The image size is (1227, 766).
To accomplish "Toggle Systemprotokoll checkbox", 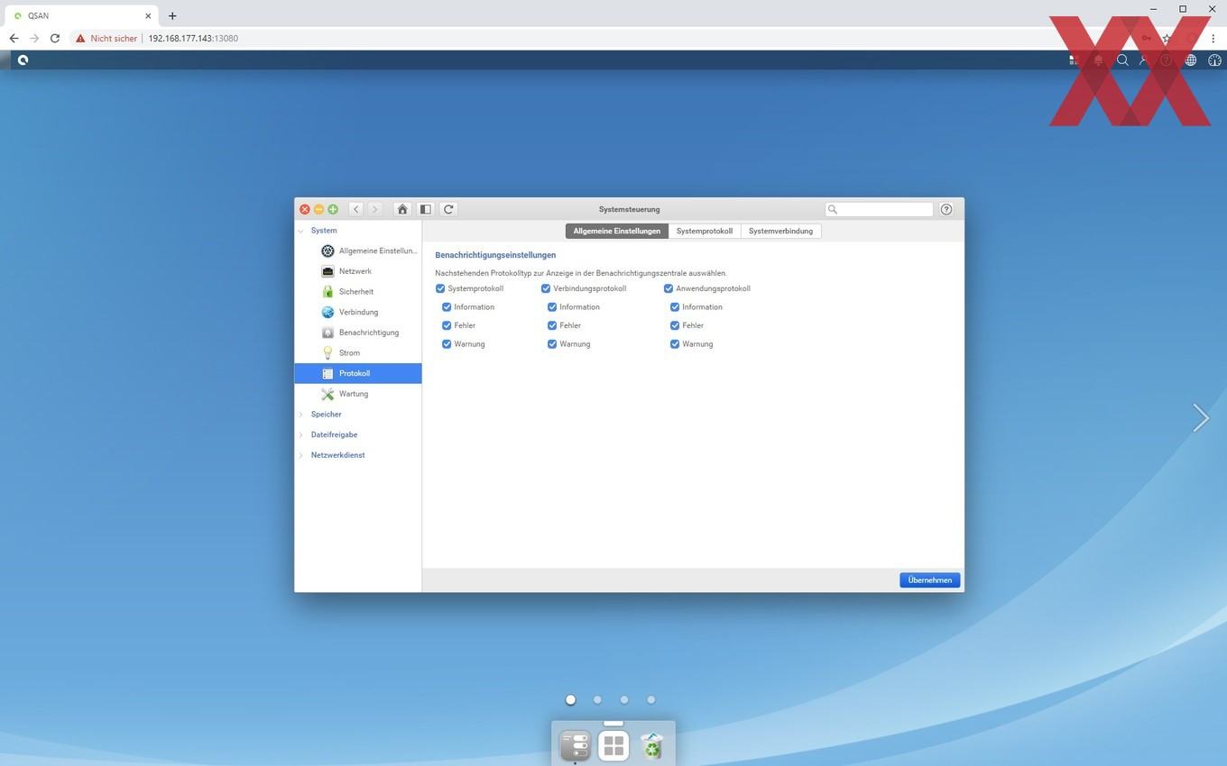I will coord(440,288).
